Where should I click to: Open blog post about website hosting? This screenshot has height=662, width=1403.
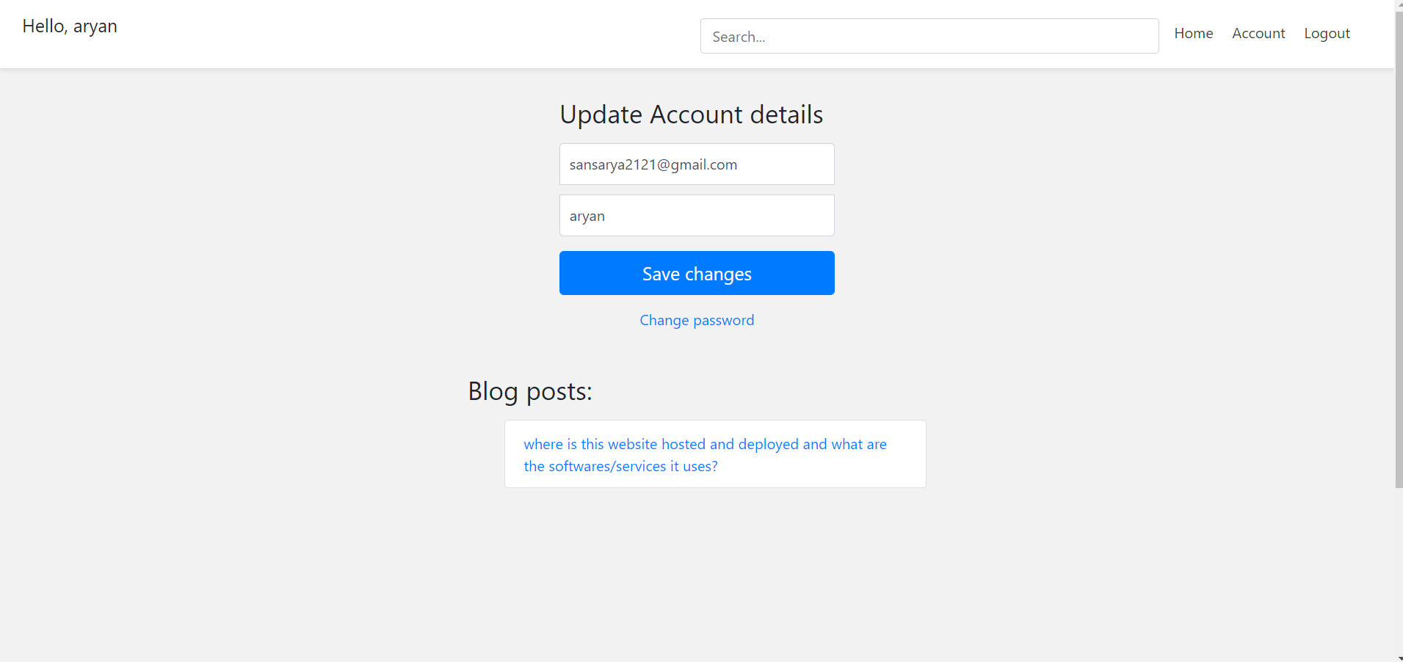click(x=705, y=455)
